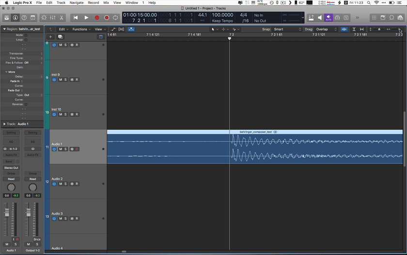Click the Master Mute speaker icon

click(320, 17)
